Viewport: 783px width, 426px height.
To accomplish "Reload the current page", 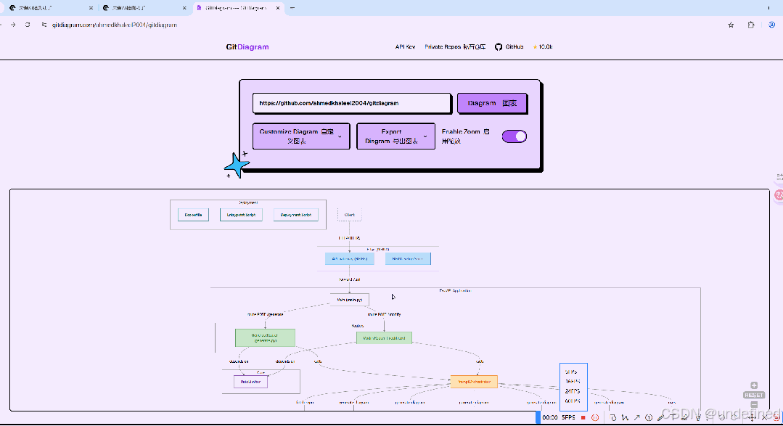I will (x=28, y=25).
